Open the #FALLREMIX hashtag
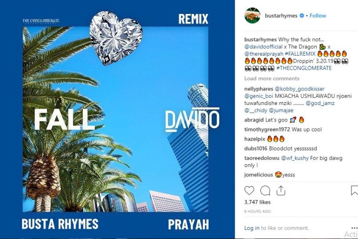Viewport: 358px width, 239px height. pos(300,54)
